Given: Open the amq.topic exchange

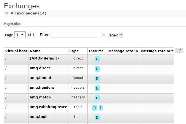Looking at the screenshot, I should point(39,117).
